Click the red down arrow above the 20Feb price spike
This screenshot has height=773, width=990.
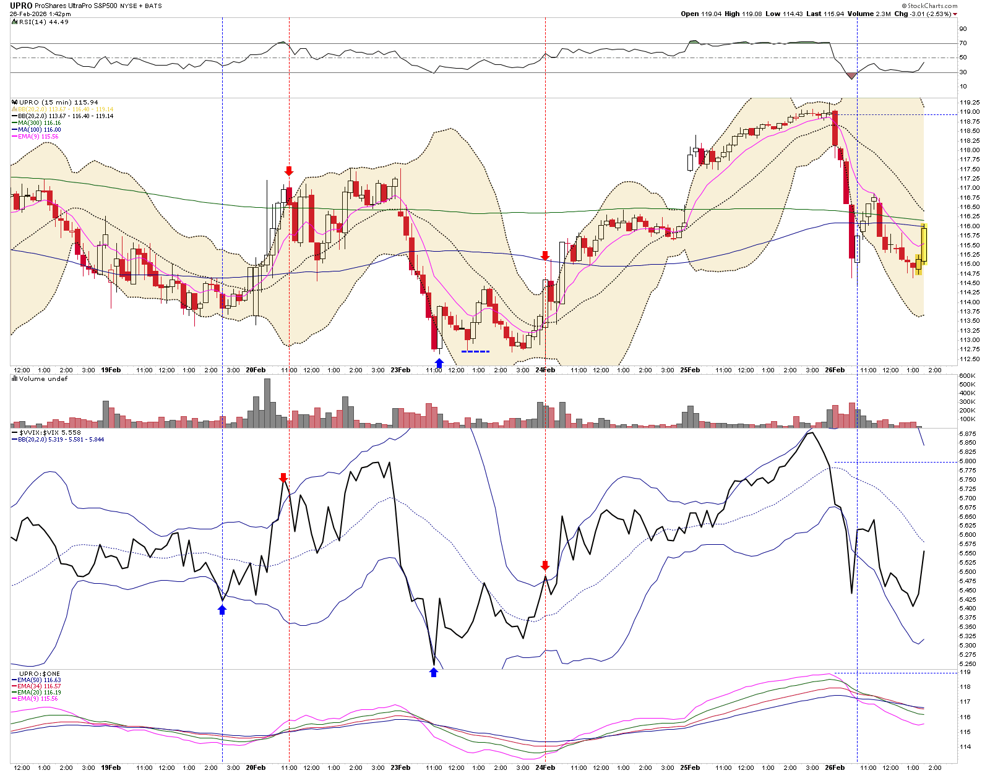pos(289,171)
